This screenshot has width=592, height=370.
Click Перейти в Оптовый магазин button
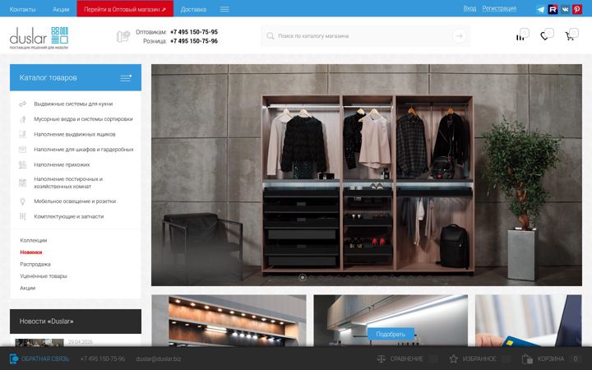tap(125, 9)
